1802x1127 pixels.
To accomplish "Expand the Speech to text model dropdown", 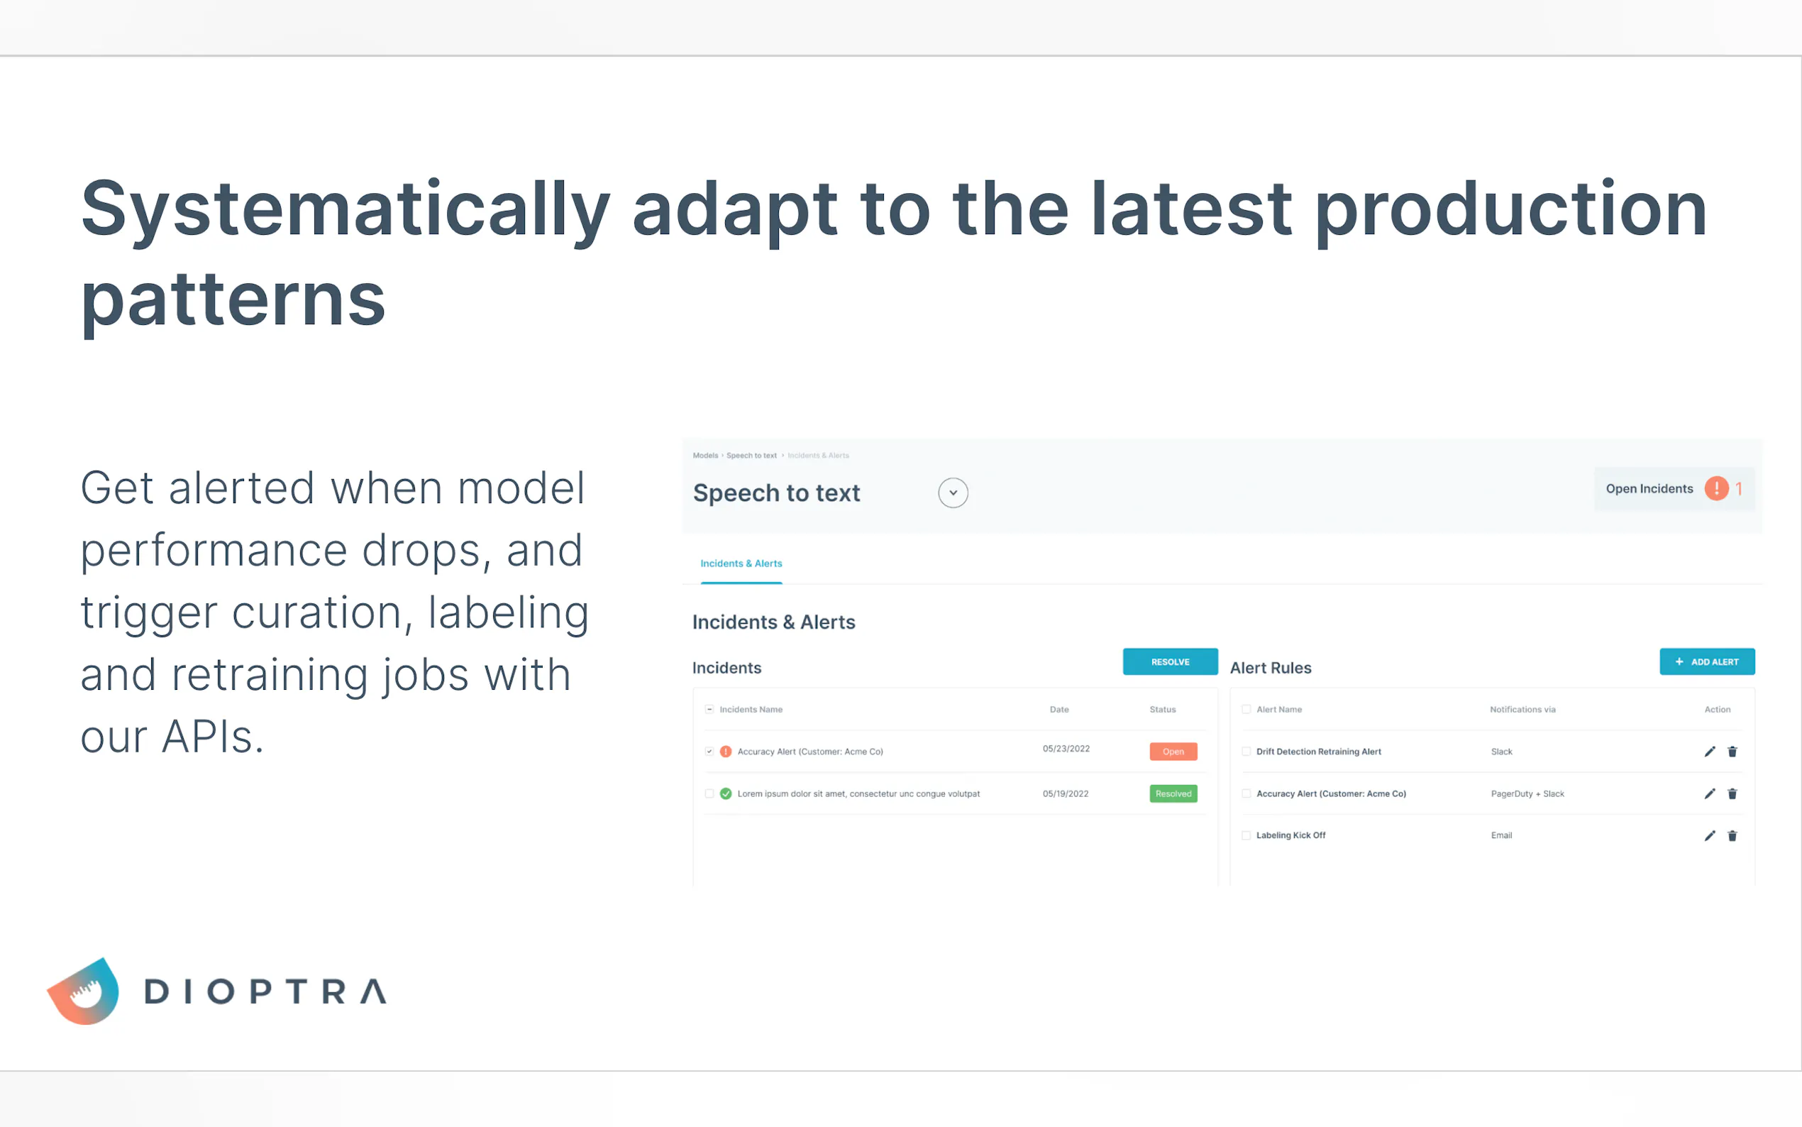I will coord(953,493).
